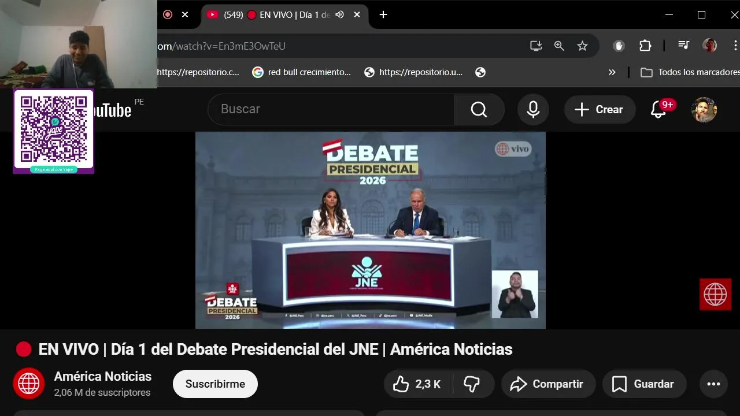Click Compartir share button
Screen dimensions: 740x416
point(549,384)
